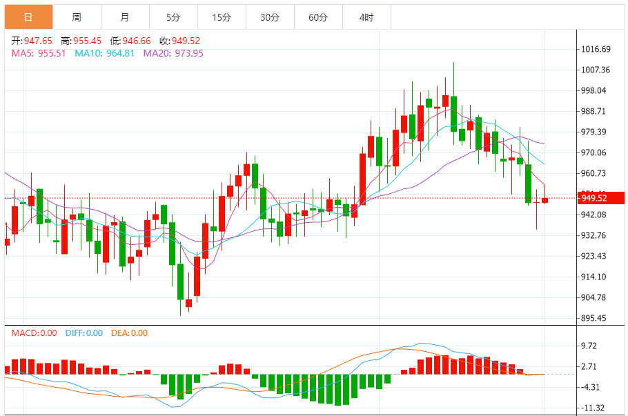Click the 收:949.52 closing price text
This screenshot has height=416, width=628.
180,41
